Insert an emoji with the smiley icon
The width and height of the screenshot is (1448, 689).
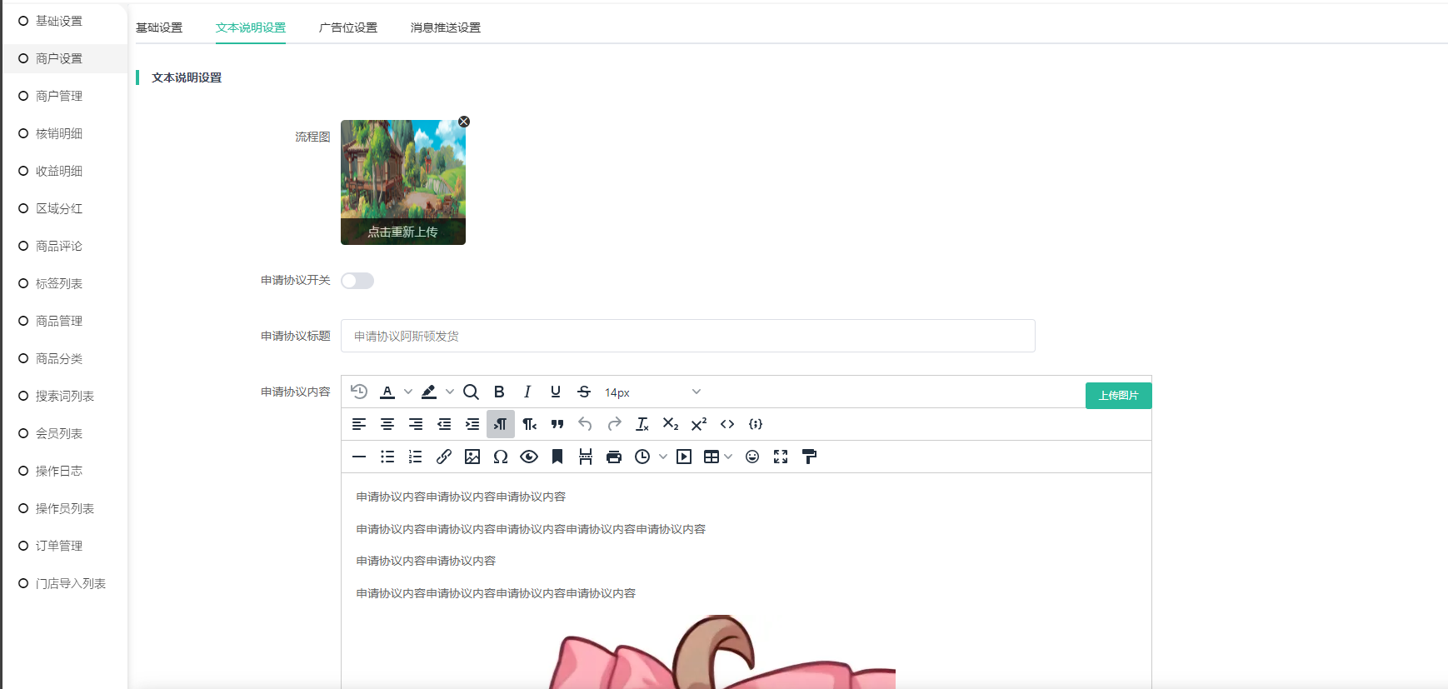click(752, 457)
